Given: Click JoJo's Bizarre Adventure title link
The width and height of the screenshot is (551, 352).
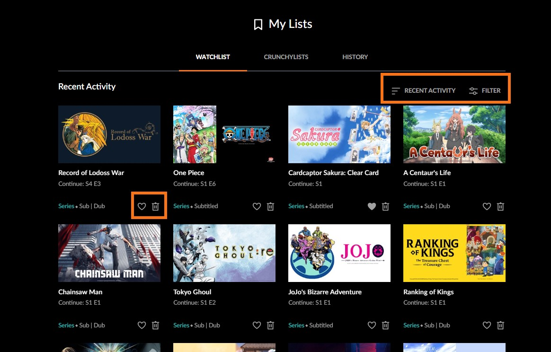Looking at the screenshot, I should pos(325,292).
